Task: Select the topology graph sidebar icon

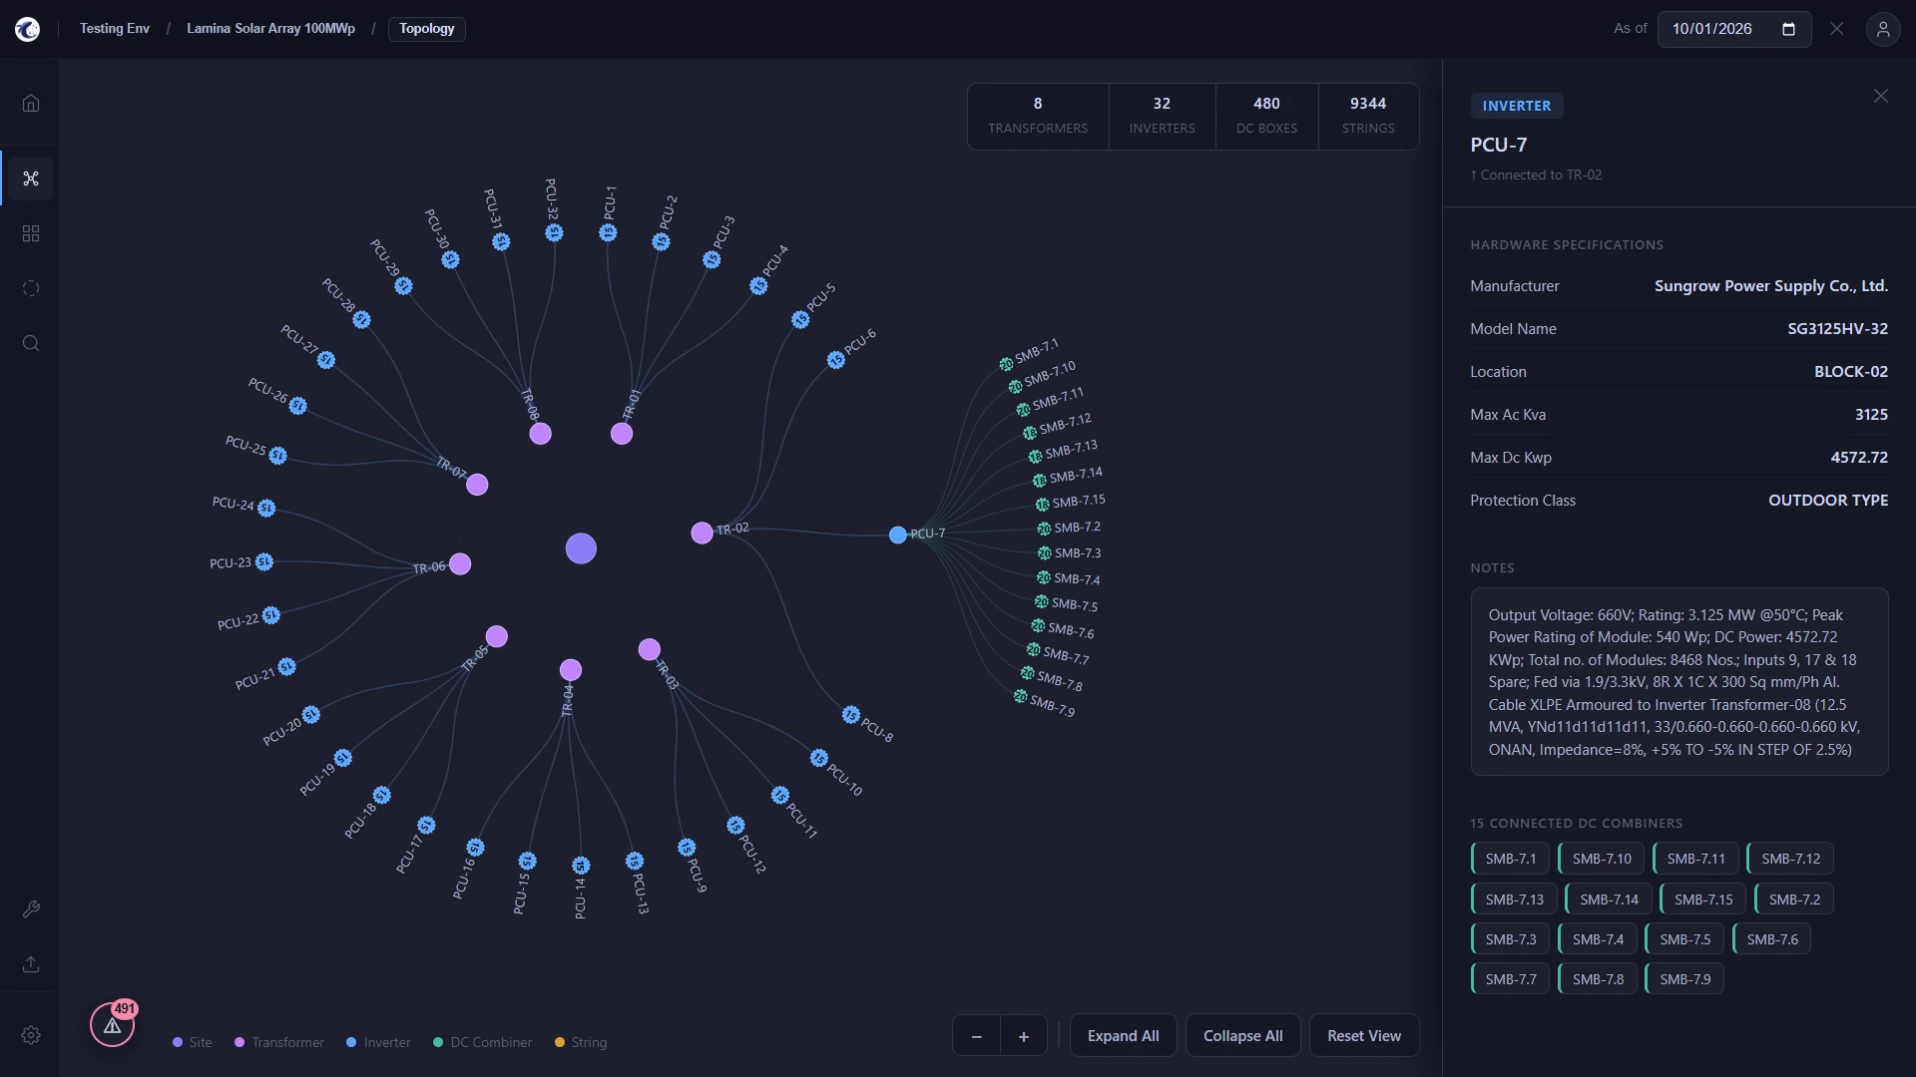Action: pyautogui.click(x=31, y=179)
